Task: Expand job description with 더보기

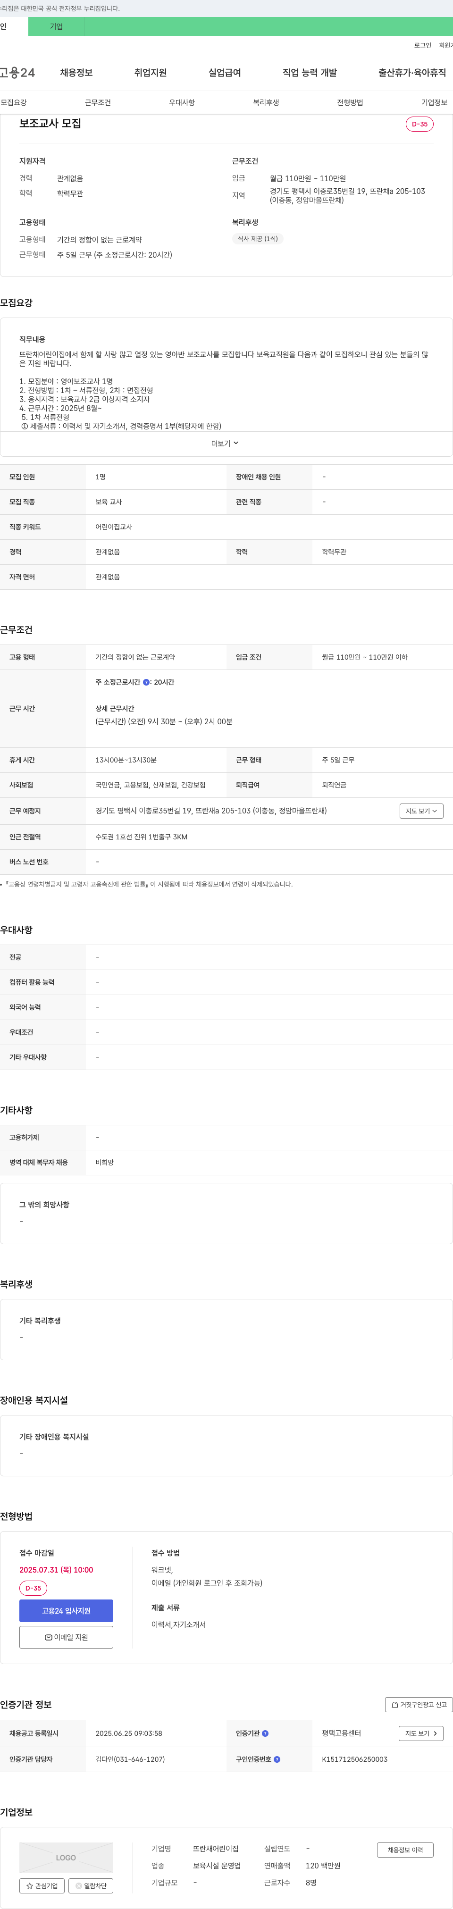Action: (226, 443)
